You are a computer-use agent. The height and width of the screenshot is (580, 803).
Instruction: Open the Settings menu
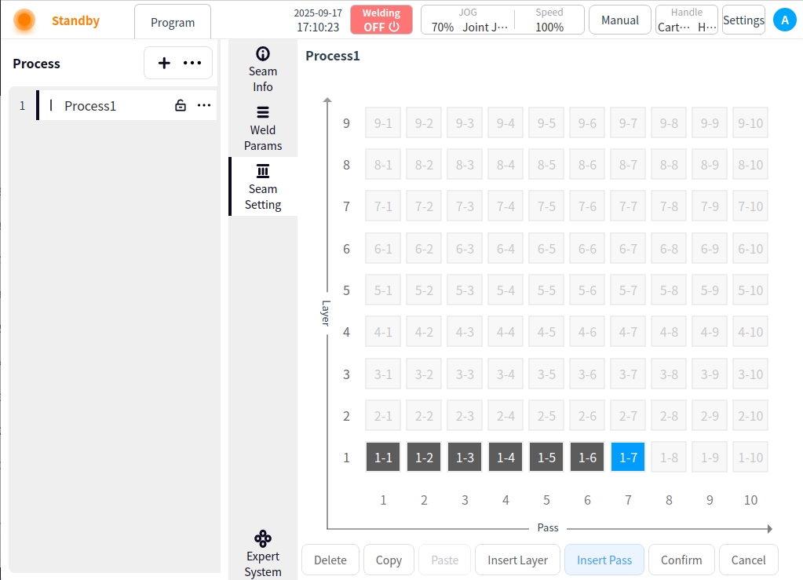(x=743, y=20)
